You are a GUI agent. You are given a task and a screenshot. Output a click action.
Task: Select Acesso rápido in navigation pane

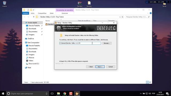[32, 22]
